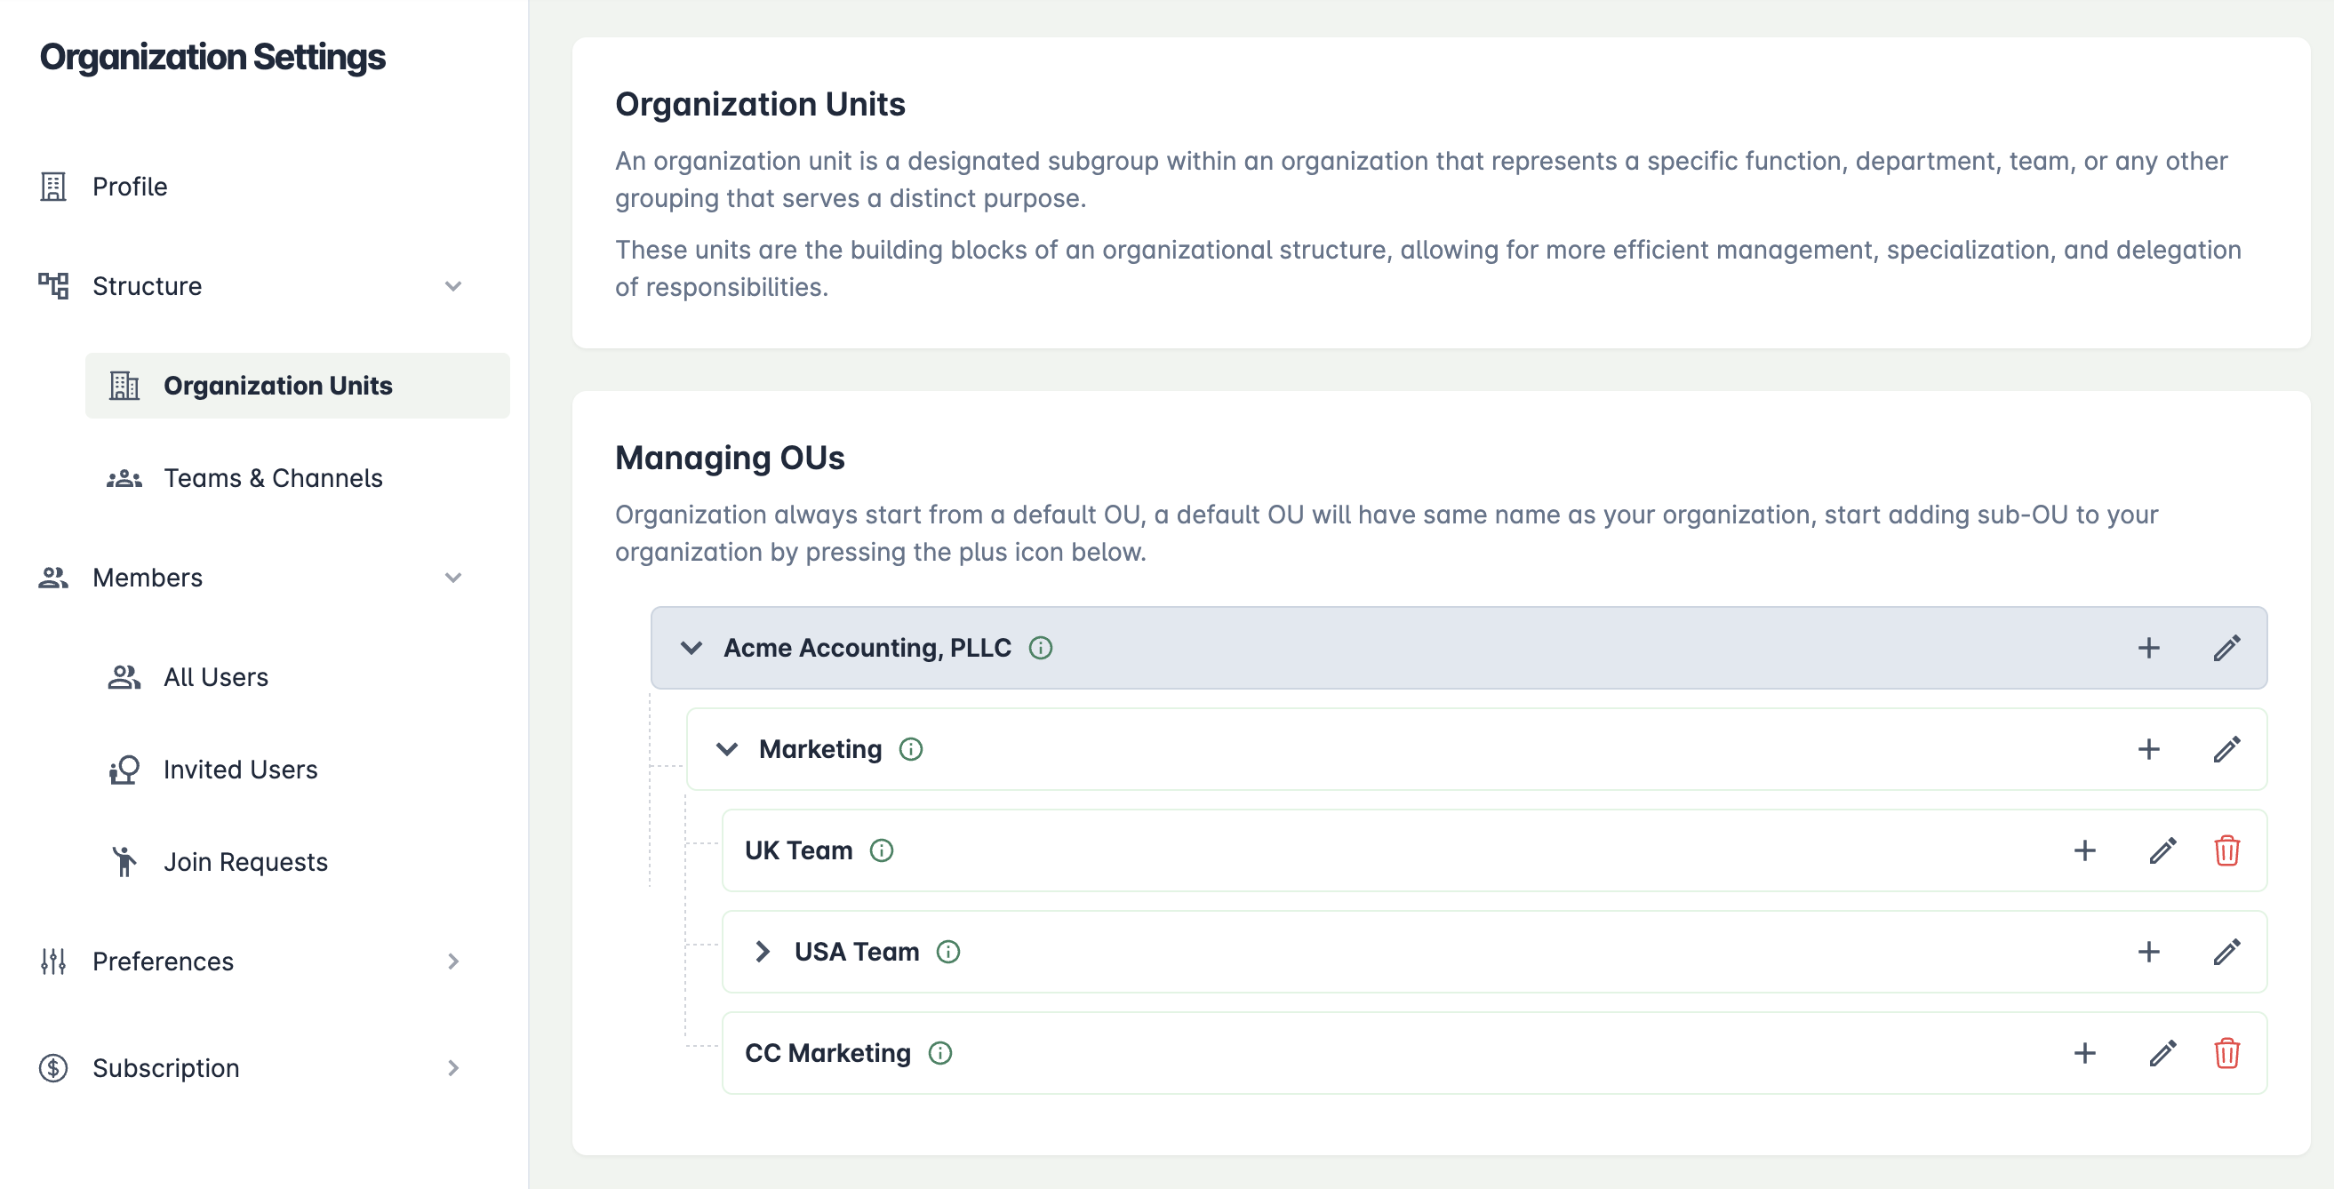Open the Profile settings page
This screenshot has width=2334, height=1189.
point(130,187)
